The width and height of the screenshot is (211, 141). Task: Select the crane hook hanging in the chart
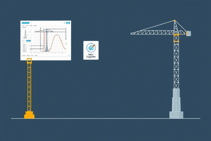(x=65, y=39)
